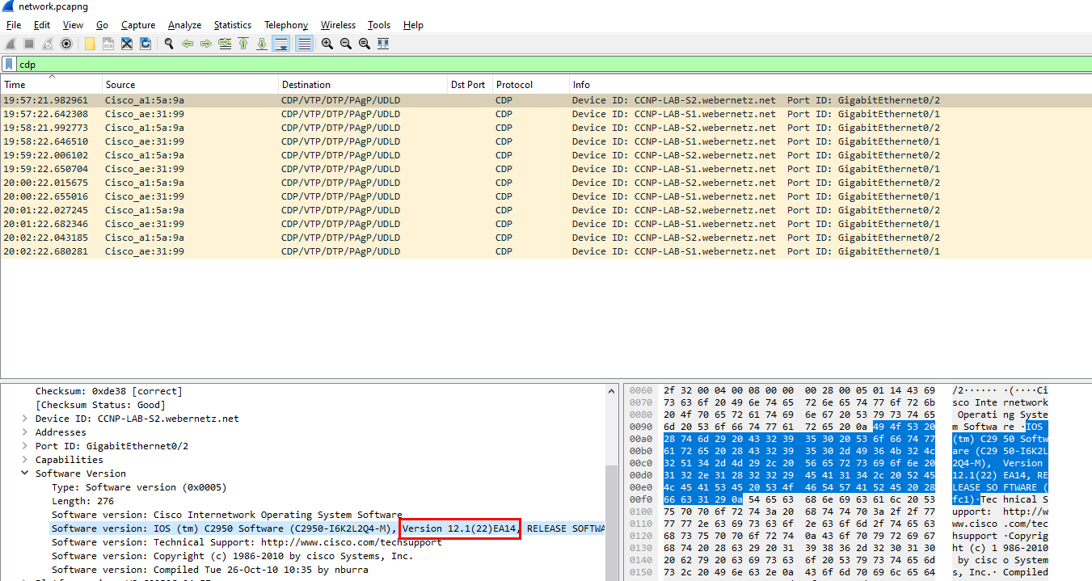Close the capture file icon
The height and width of the screenshot is (581, 1092).
127,44
